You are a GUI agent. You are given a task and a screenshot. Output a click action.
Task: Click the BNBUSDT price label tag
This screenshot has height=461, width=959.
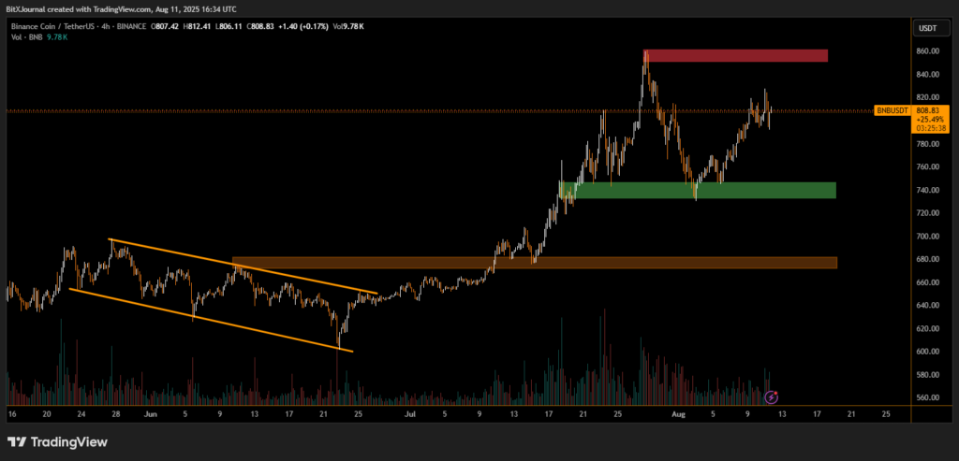891,110
